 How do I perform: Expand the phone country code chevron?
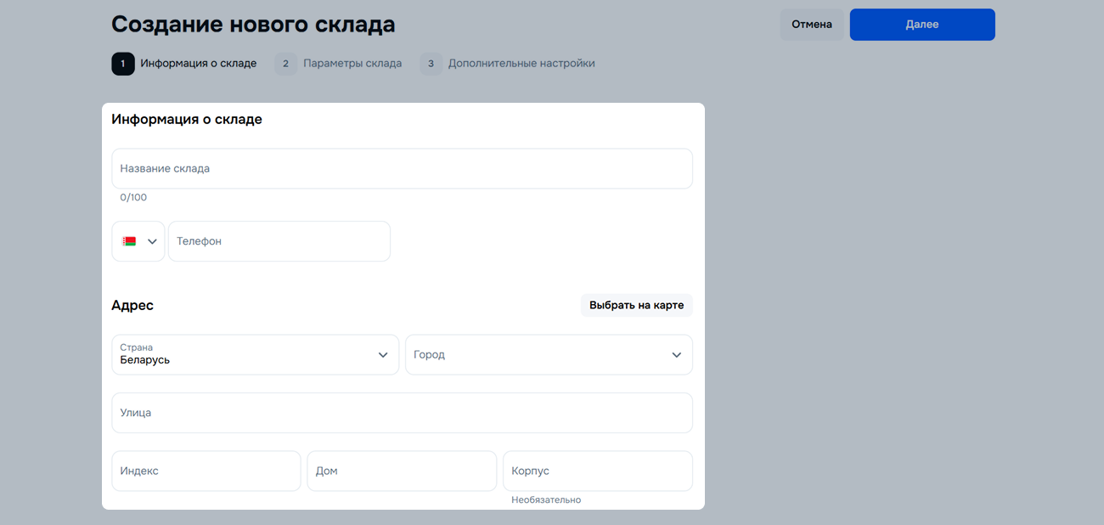pos(152,241)
